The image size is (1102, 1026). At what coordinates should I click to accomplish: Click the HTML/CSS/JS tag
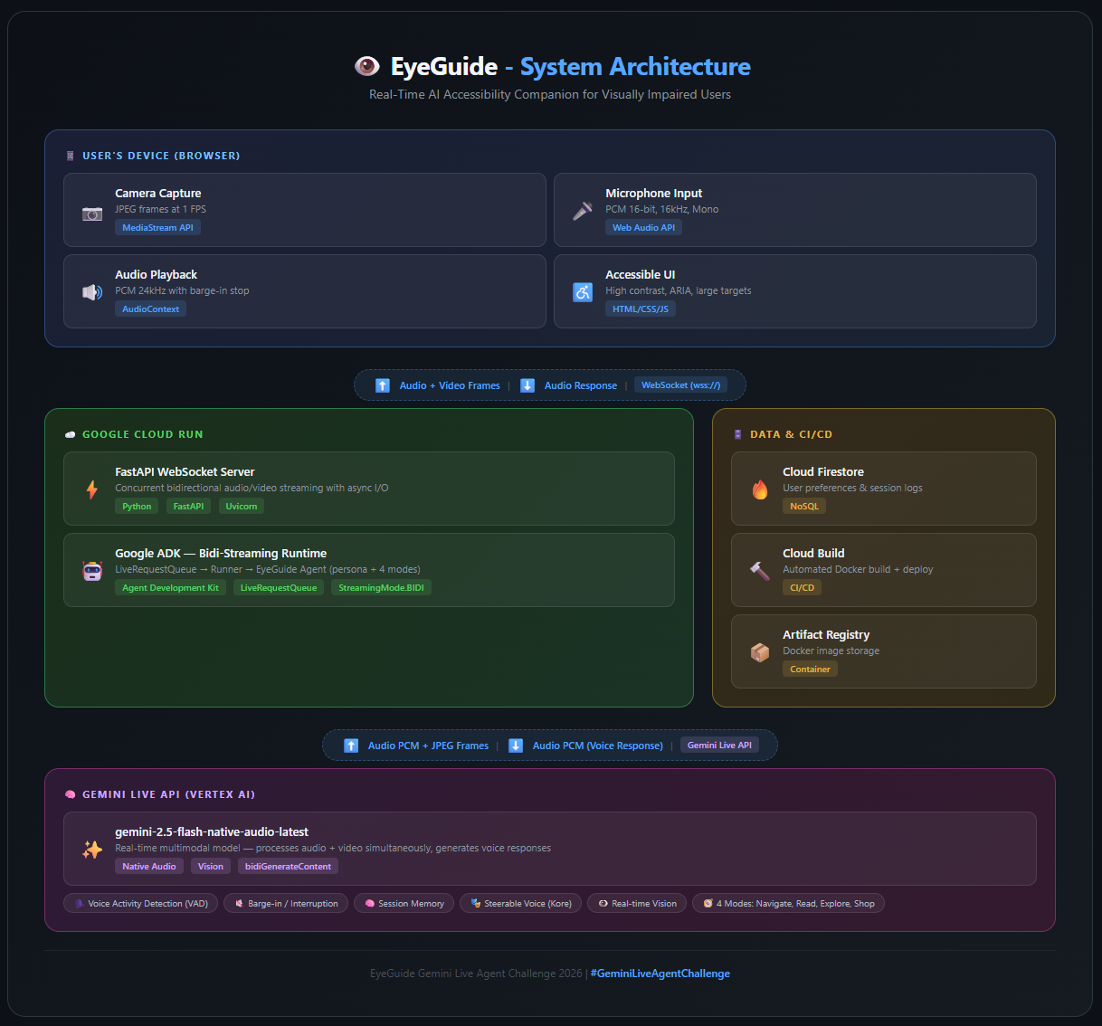[x=641, y=309]
